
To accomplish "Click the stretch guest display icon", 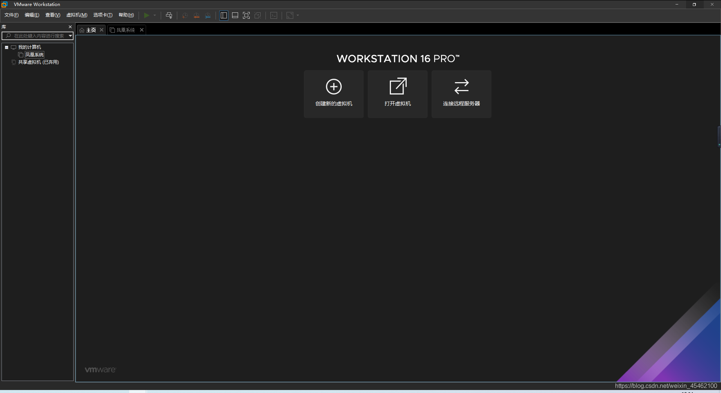I will (x=290, y=15).
